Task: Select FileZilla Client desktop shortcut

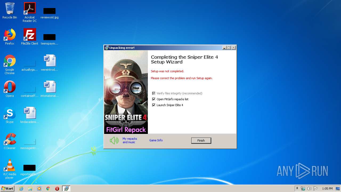Action: tap(30, 37)
